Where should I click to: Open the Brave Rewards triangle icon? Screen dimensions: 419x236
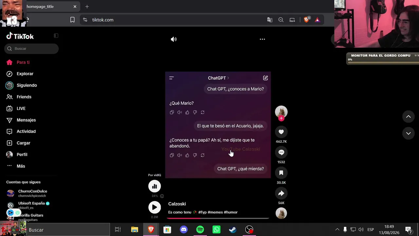(317, 20)
